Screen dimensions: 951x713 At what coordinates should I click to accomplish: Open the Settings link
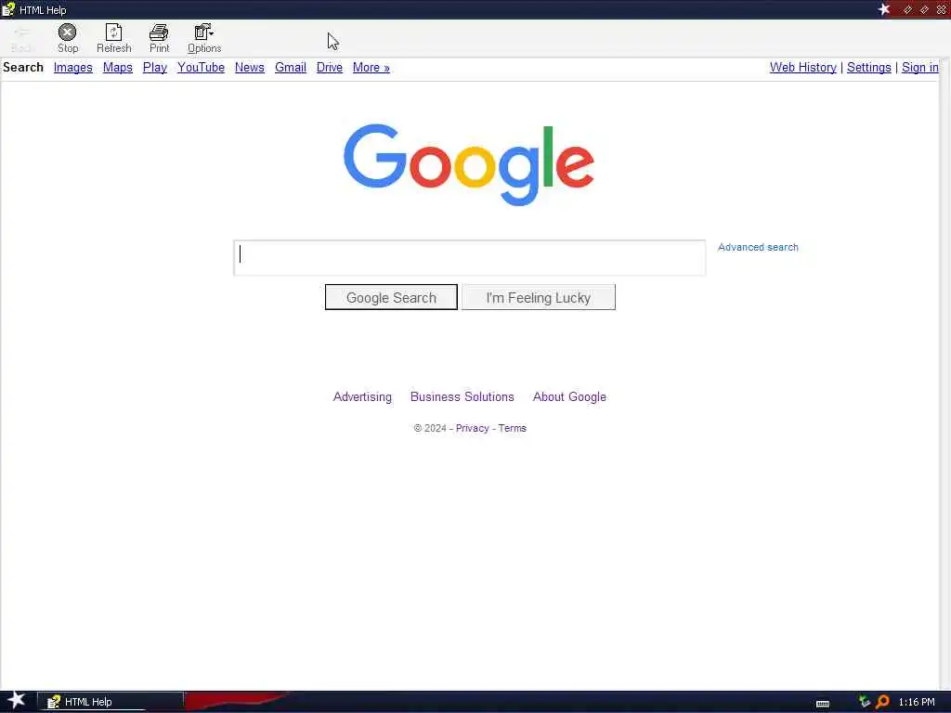coord(868,67)
